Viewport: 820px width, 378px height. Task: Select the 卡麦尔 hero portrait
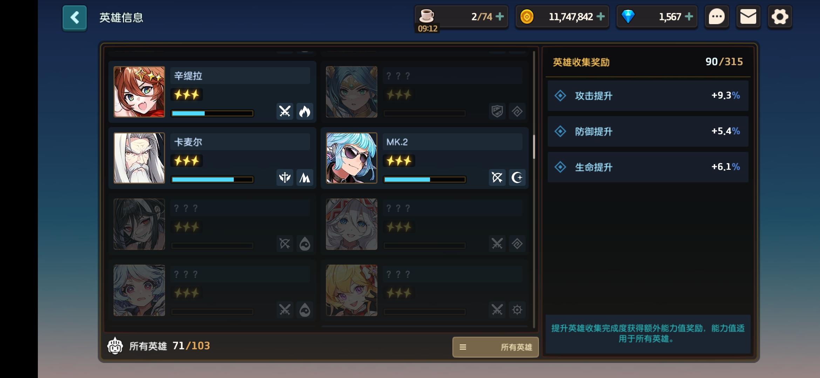coord(139,158)
